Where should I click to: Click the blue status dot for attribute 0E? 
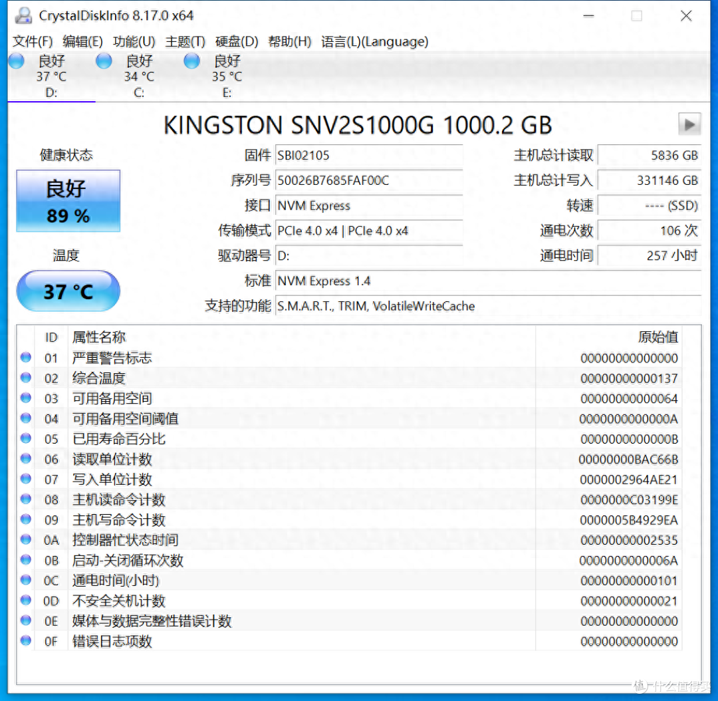(26, 621)
